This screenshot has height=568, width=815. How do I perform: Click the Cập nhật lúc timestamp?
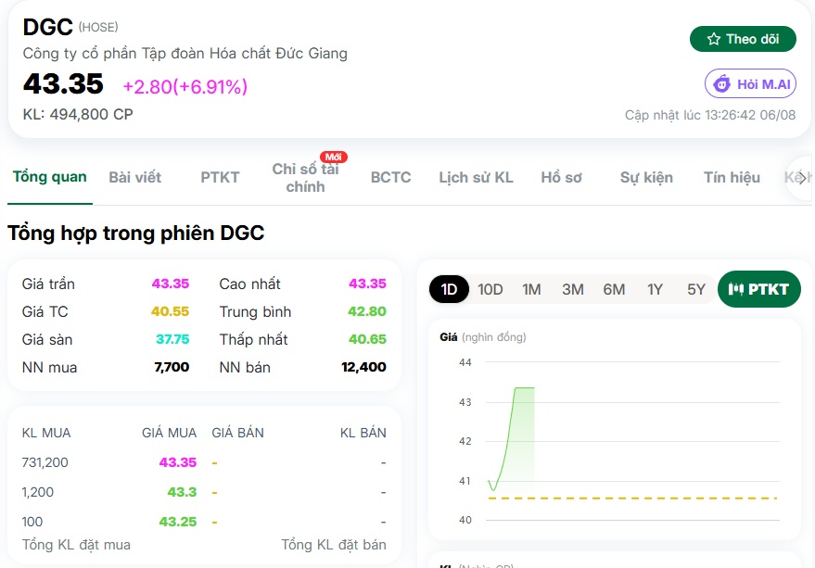coord(710,115)
